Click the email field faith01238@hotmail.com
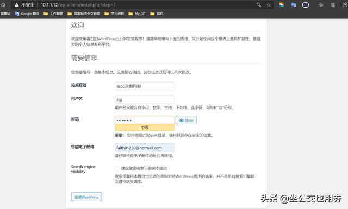Viewport: 348px width, 209px height. pyautogui.click(x=145, y=148)
